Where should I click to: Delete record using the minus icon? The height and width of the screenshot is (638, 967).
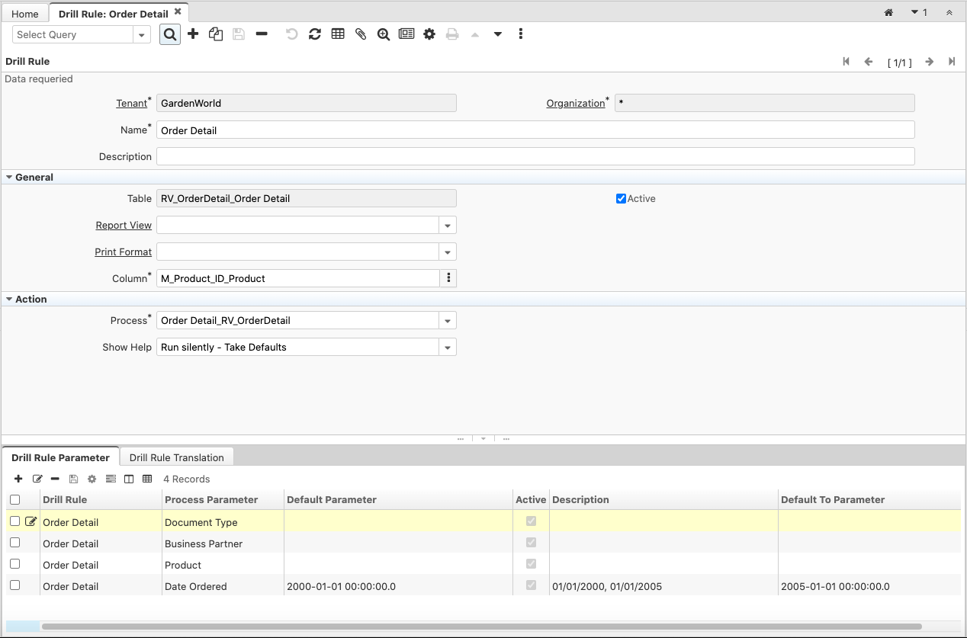pyautogui.click(x=262, y=34)
